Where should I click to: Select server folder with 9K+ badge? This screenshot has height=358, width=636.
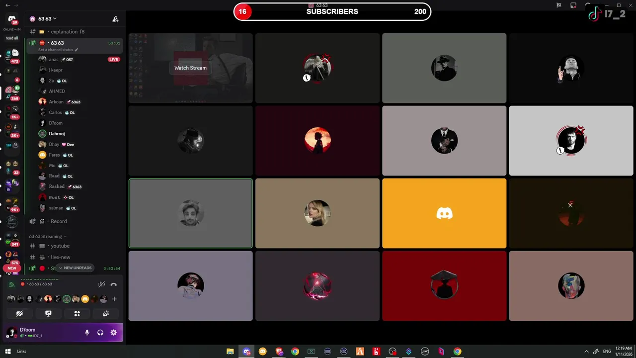tap(12, 204)
